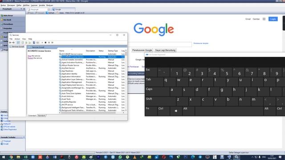Open the Services toolbar Help icon
This screenshot has height=160, width=285.
point(34,43)
